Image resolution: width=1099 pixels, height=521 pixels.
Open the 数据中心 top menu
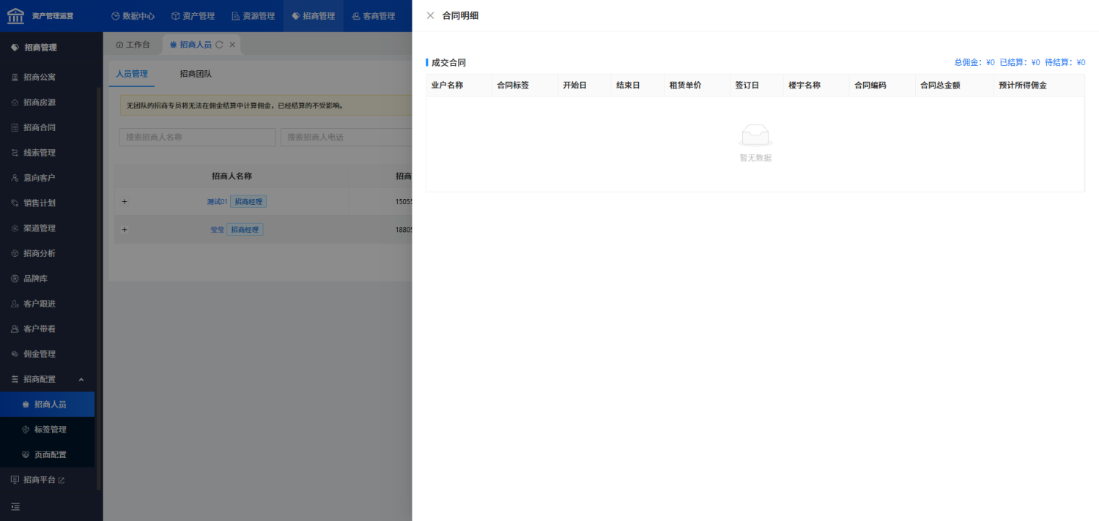(x=133, y=16)
